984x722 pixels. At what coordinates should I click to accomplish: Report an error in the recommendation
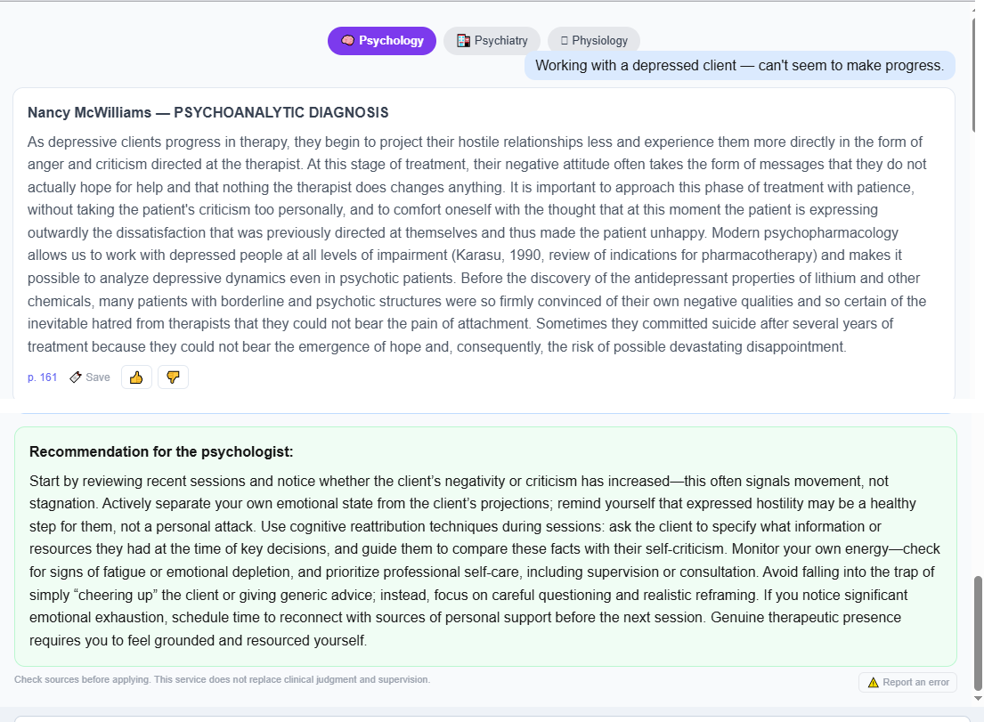coord(907,683)
